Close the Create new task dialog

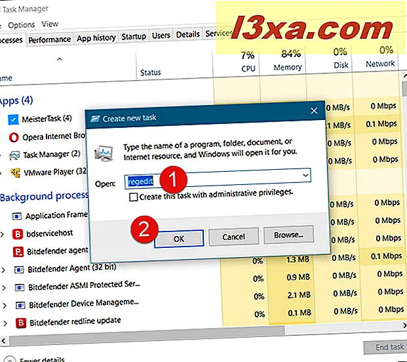[x=314, y=111]
